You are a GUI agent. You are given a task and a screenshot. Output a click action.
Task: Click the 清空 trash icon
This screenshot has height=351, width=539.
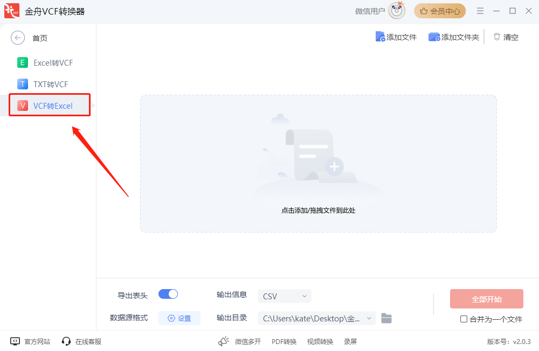point(496,37)
